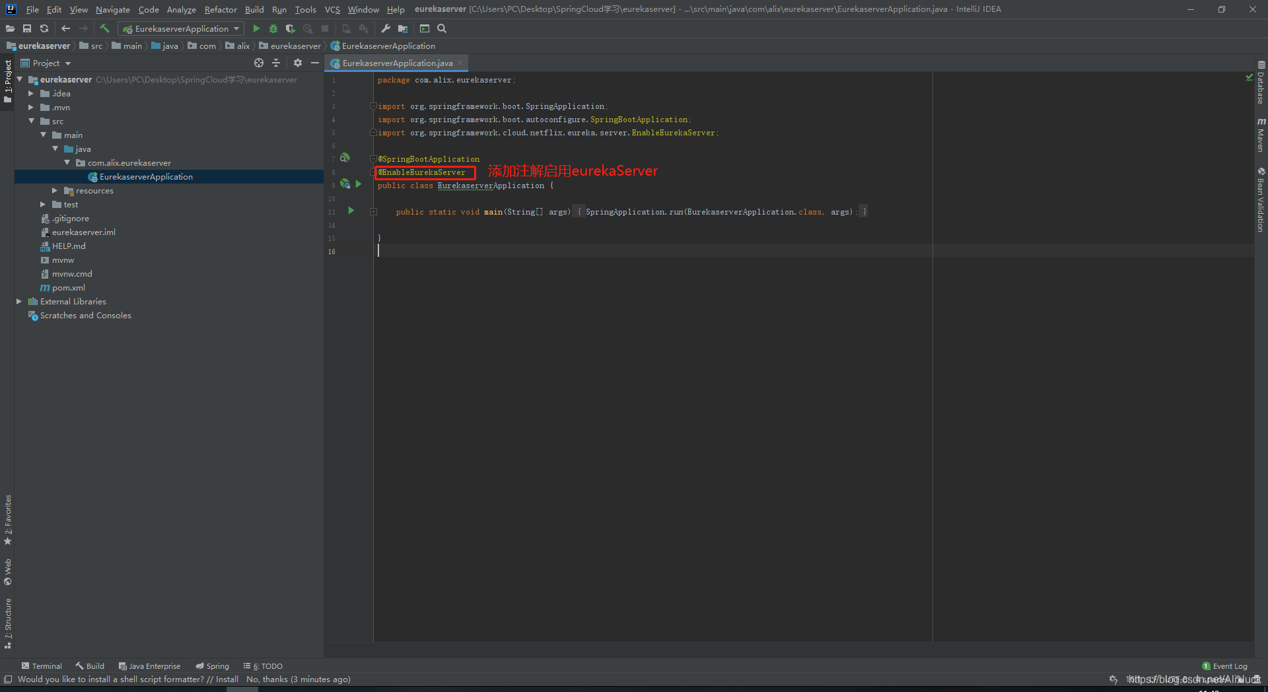Expand the resources folder
The height and width of the screenshot is (692, 1268).
(55, 190)
